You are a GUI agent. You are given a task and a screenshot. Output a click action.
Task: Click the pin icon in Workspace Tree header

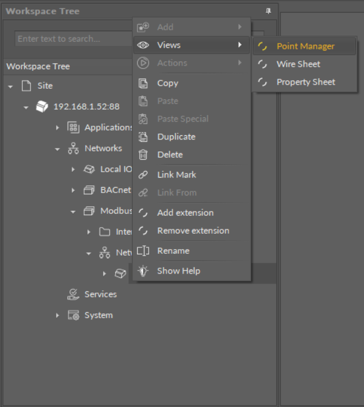268,11
